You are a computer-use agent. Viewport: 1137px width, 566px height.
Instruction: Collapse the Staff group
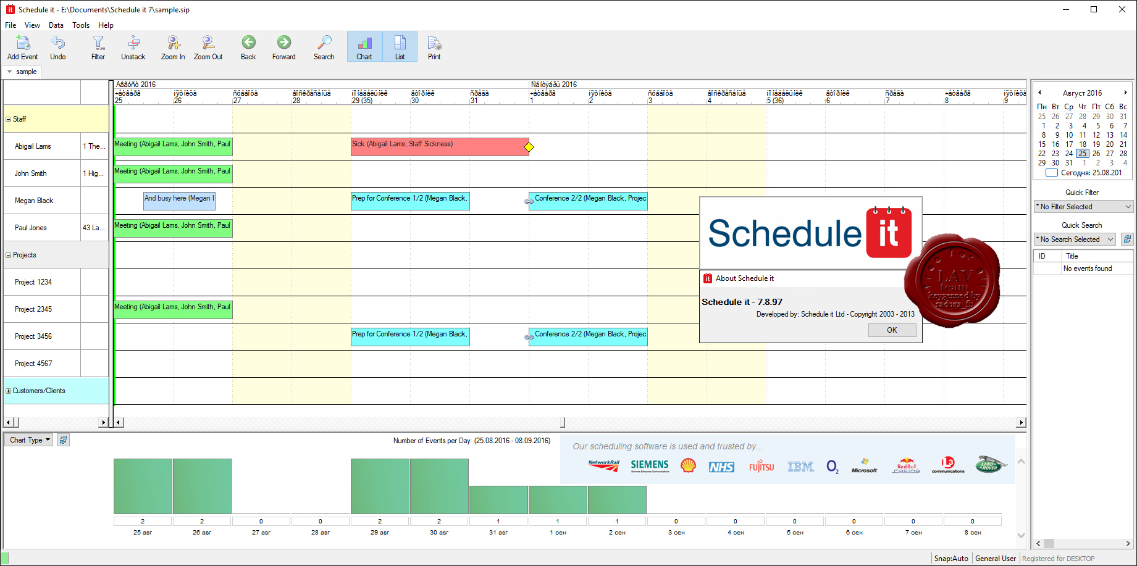point(9,119)
